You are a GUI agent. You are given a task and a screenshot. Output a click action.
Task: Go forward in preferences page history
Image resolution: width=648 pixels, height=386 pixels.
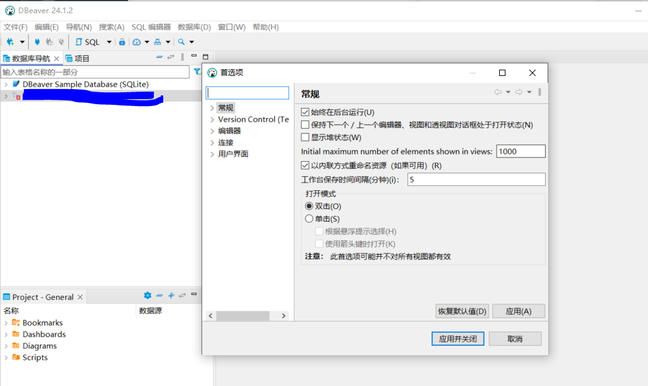coord(519,92)
